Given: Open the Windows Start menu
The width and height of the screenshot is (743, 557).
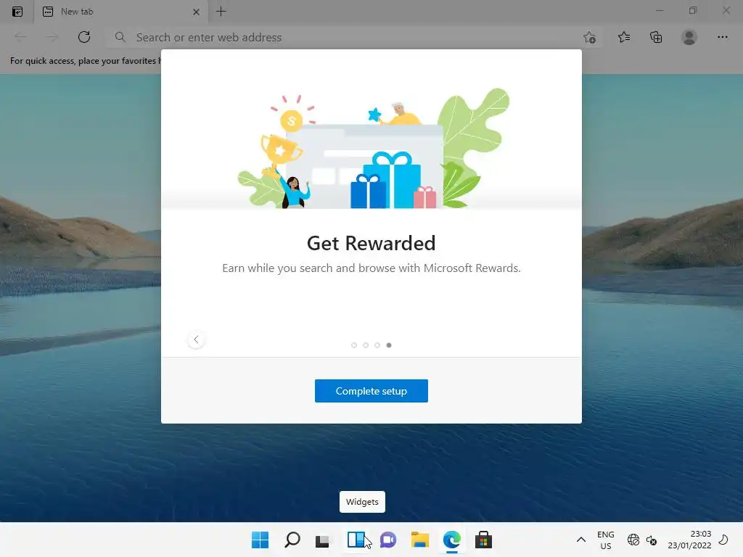Looking at the screenshot, I should click(260, 540).
